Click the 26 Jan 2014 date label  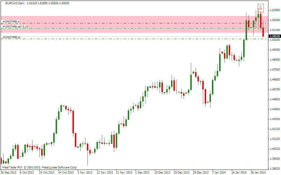[258, 173]
